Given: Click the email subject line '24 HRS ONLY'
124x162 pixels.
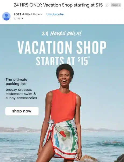Looking at the screenshot, I should point(58,5).
